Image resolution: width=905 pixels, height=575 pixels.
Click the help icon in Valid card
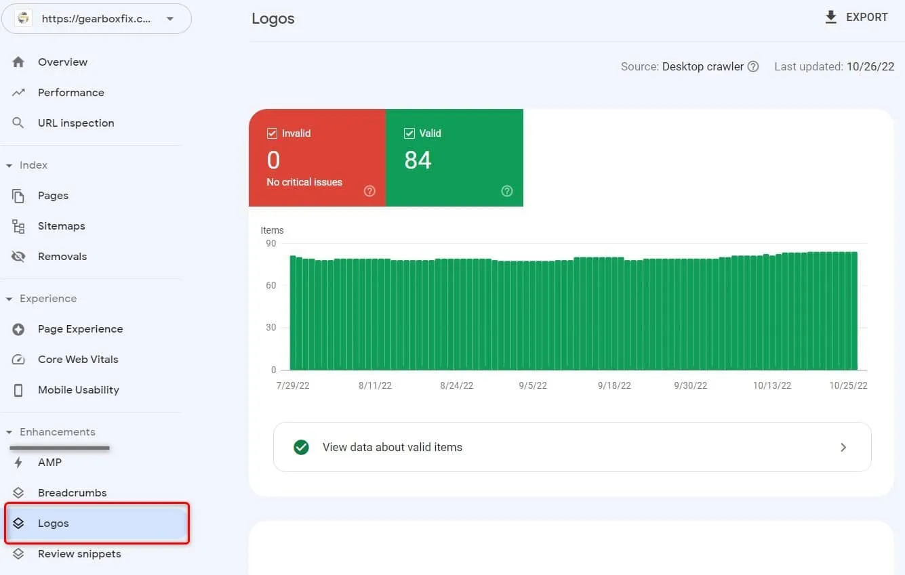point(507,191)
